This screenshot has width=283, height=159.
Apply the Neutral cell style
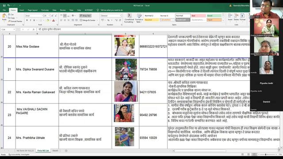tap(152, 20)
